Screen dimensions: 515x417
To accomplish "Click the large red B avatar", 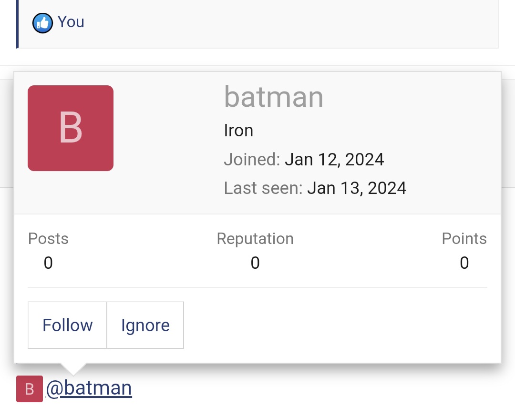I will [x=71, y=128].
